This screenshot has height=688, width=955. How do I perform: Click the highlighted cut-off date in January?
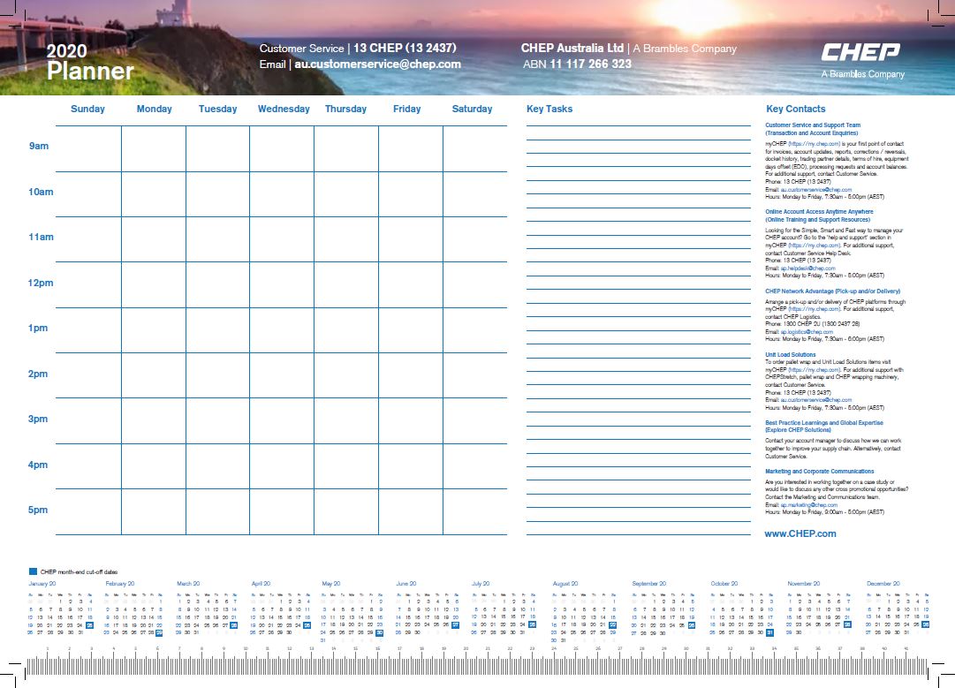point(89,624)
